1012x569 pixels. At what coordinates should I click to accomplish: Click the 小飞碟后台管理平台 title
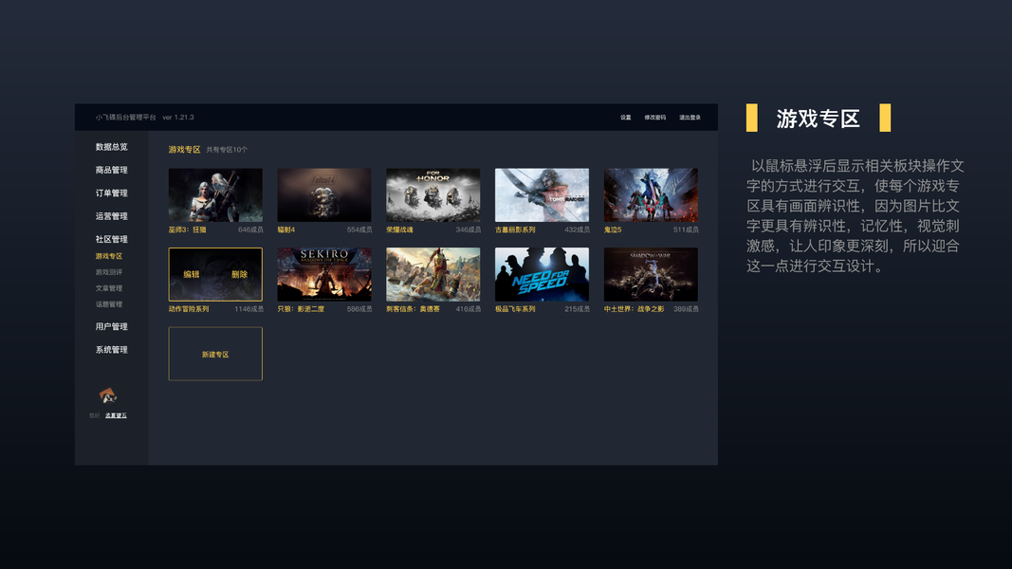[x=126, y=118]
